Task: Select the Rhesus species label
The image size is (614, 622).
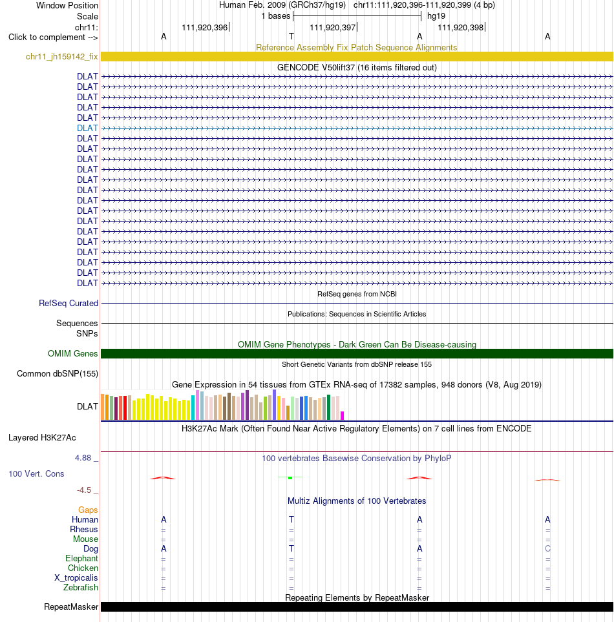Action: tap(84, 529)
